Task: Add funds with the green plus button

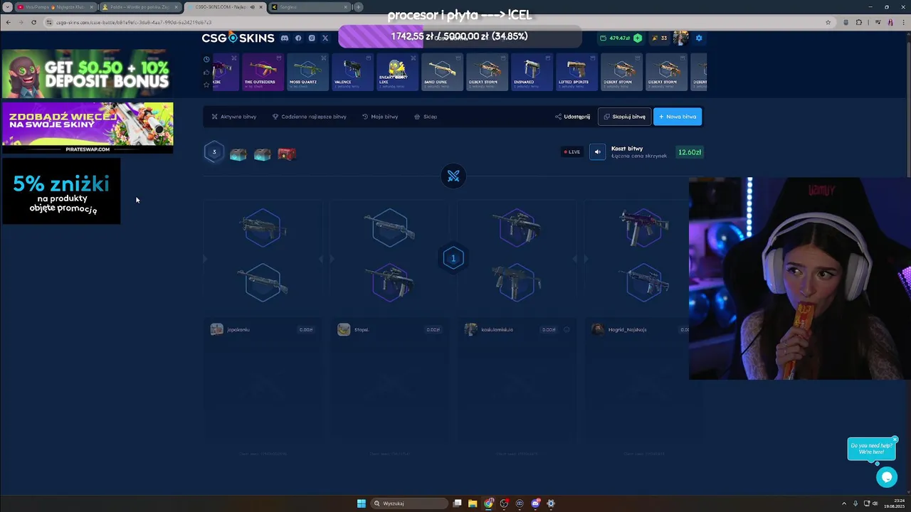Action: click(x=638, y=38)
